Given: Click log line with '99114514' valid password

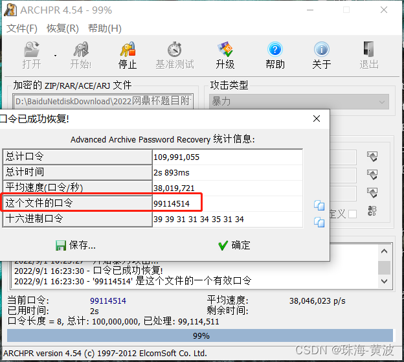Looking at the screenshot, I should click(x=133, y=280).
